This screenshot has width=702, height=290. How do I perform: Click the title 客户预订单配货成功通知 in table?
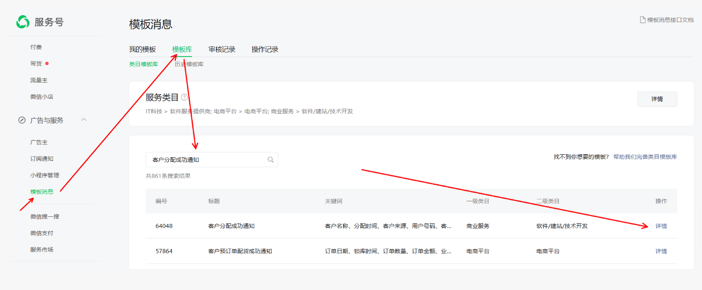tap(240, 251)
